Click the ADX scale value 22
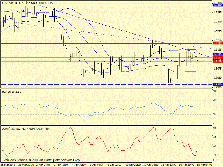The image size is (223, 167). coord(214,155)
